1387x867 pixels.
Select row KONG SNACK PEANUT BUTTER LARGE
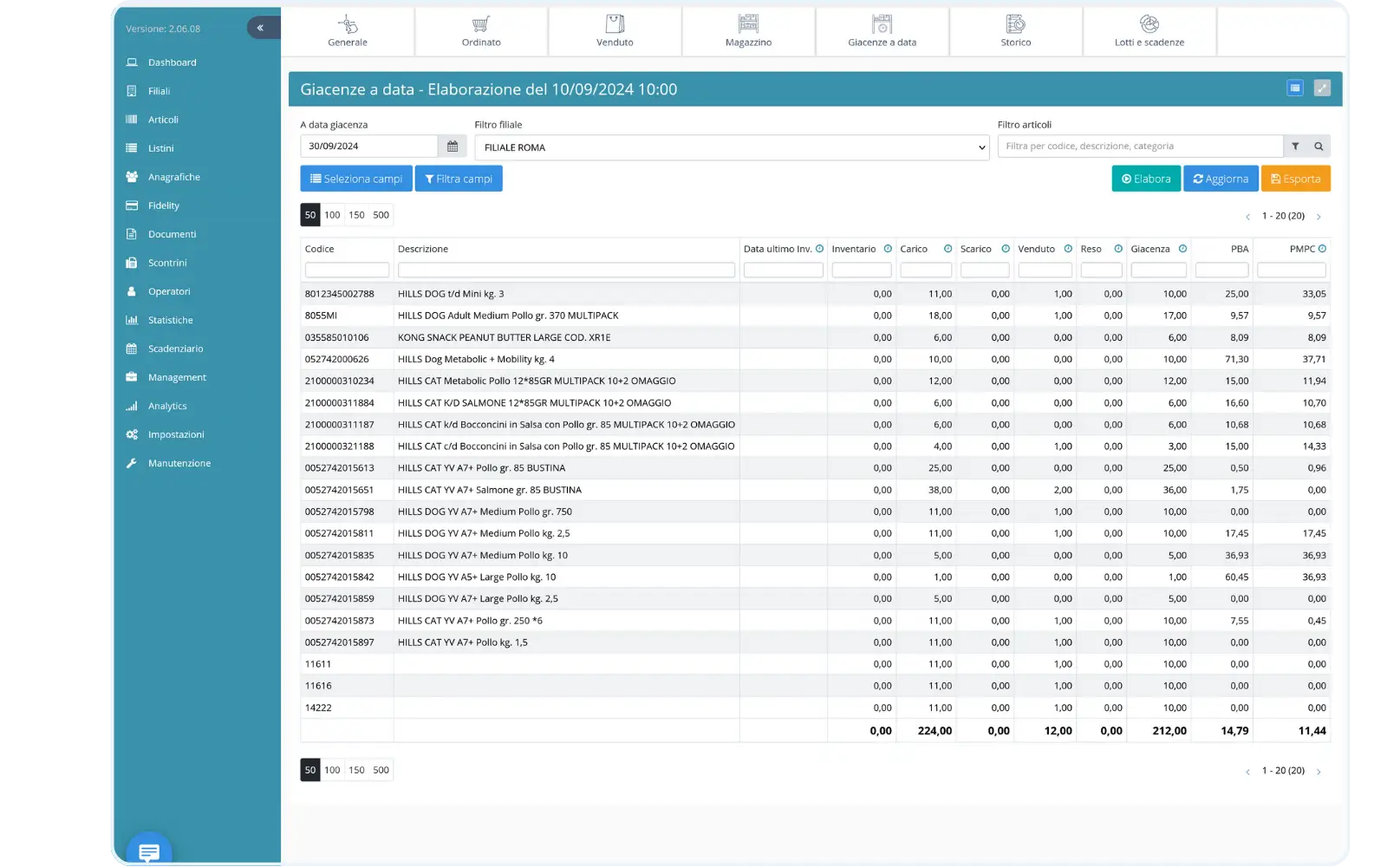(815, 337)
